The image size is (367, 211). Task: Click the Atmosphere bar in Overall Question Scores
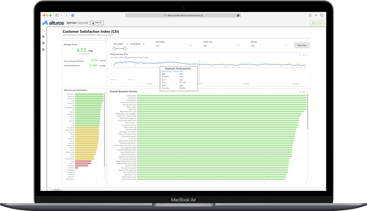[x=222, y=96]
